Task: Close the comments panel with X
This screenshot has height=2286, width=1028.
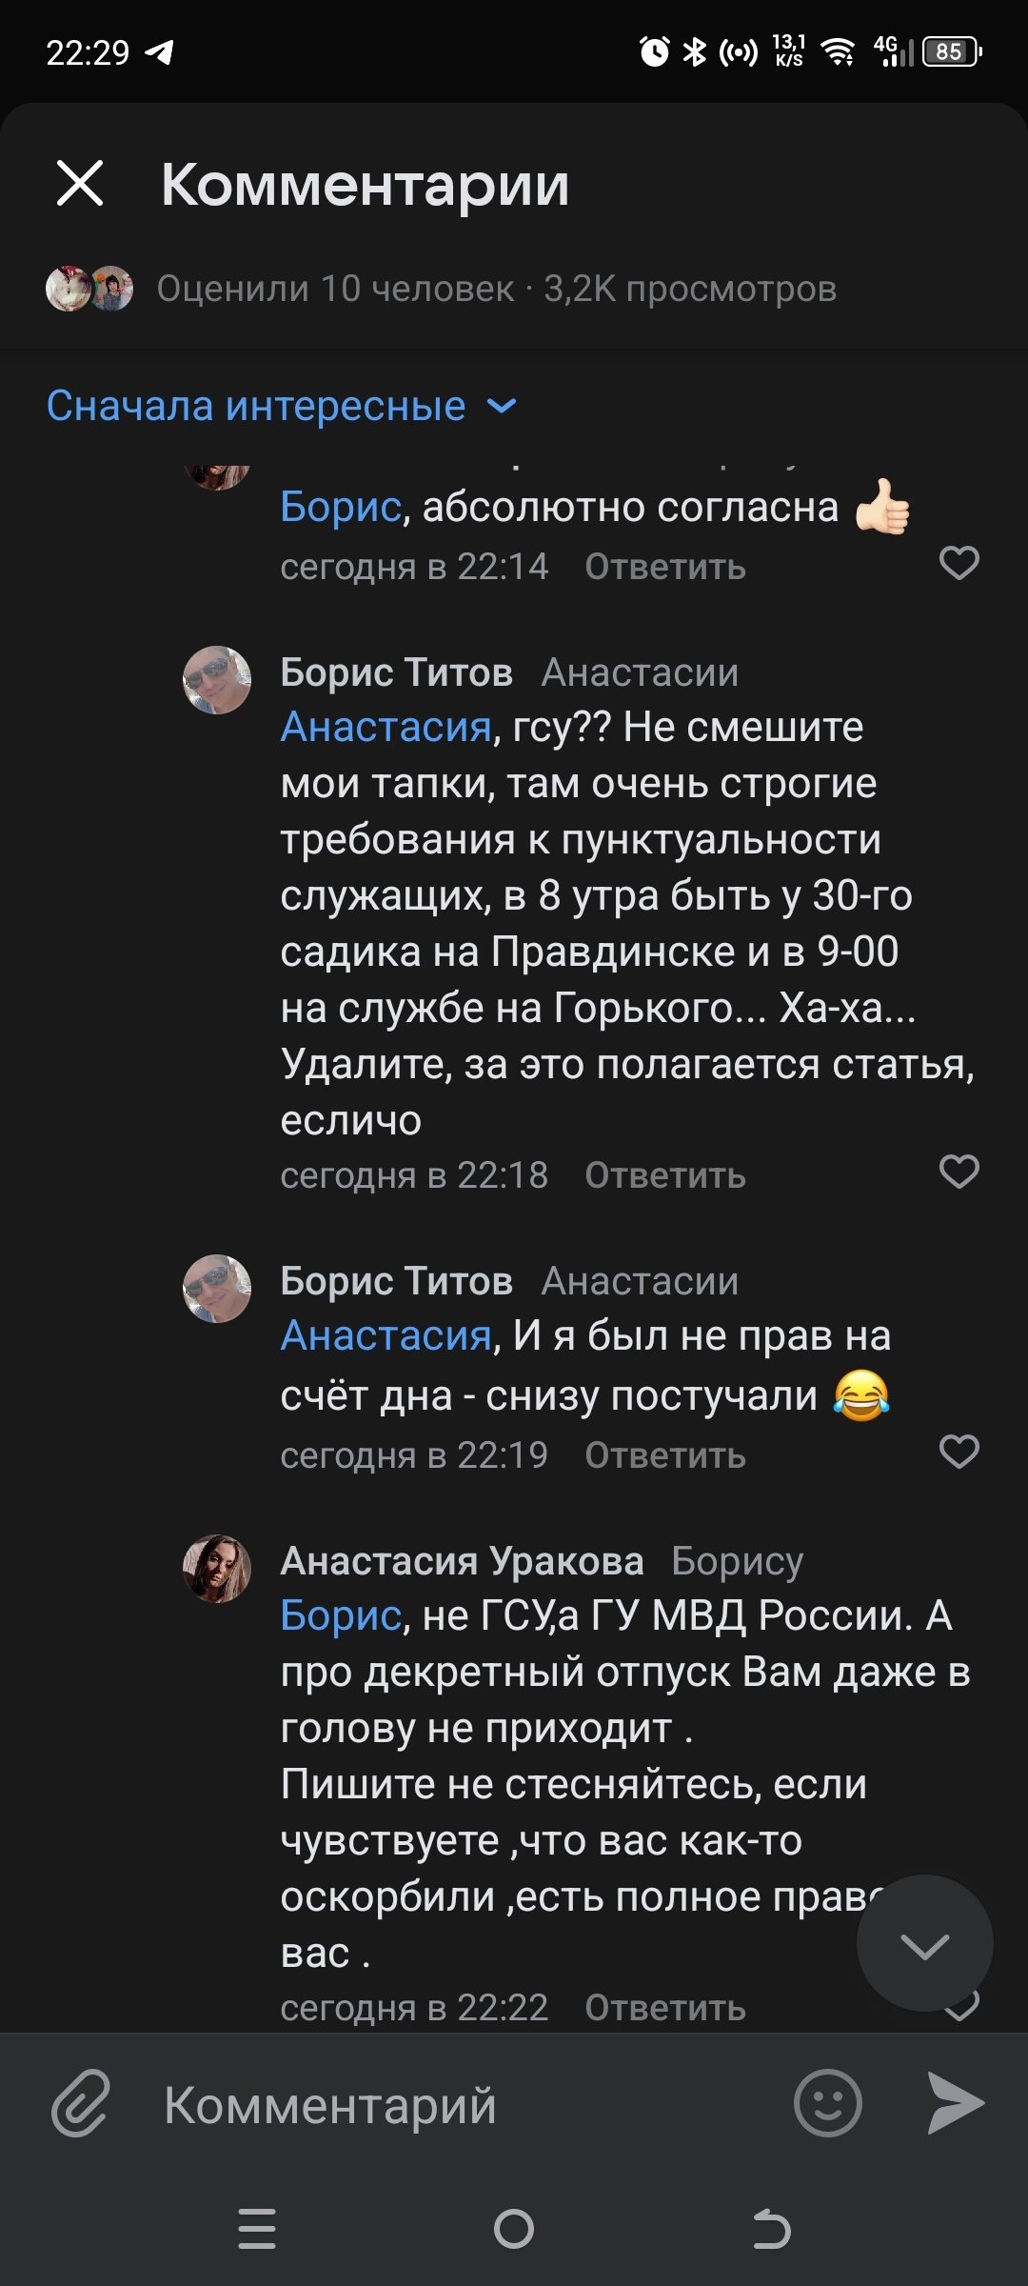Action: click(80, 183)
